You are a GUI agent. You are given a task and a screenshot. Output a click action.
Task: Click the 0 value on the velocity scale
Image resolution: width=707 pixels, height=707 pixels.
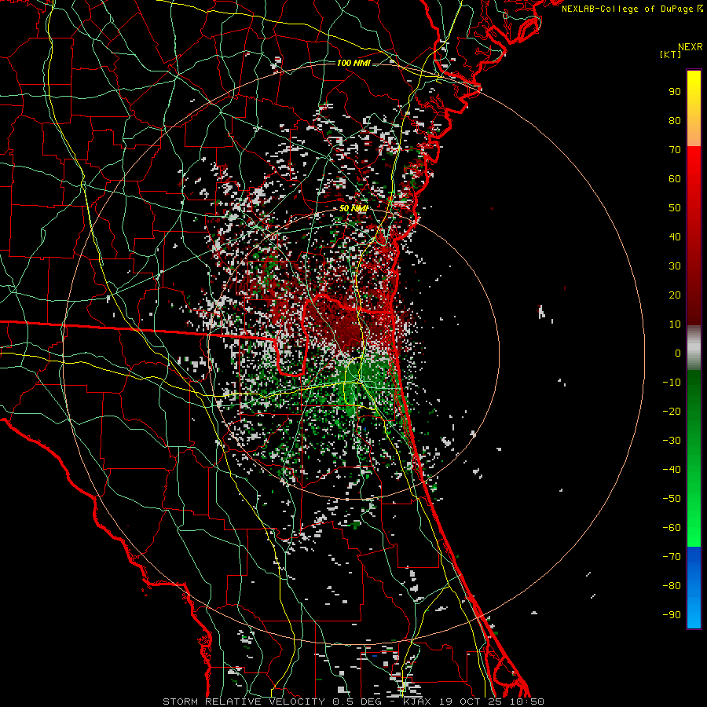point(678,353)
